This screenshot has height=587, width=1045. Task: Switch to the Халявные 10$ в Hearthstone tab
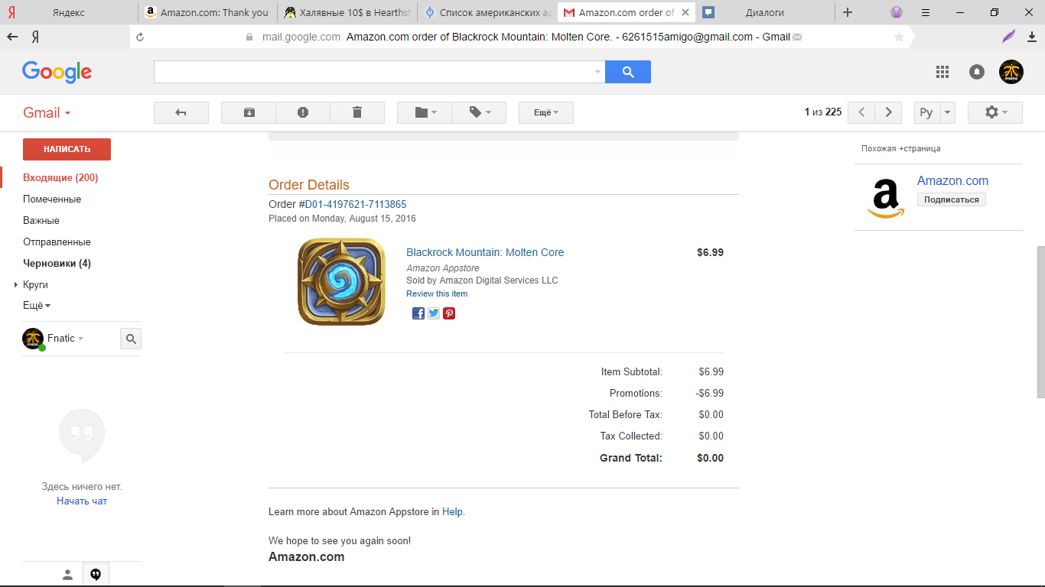pos(347,12)
